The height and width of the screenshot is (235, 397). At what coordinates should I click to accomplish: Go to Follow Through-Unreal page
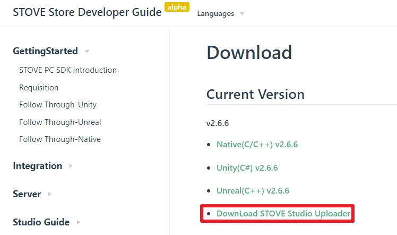pos(60,122)
